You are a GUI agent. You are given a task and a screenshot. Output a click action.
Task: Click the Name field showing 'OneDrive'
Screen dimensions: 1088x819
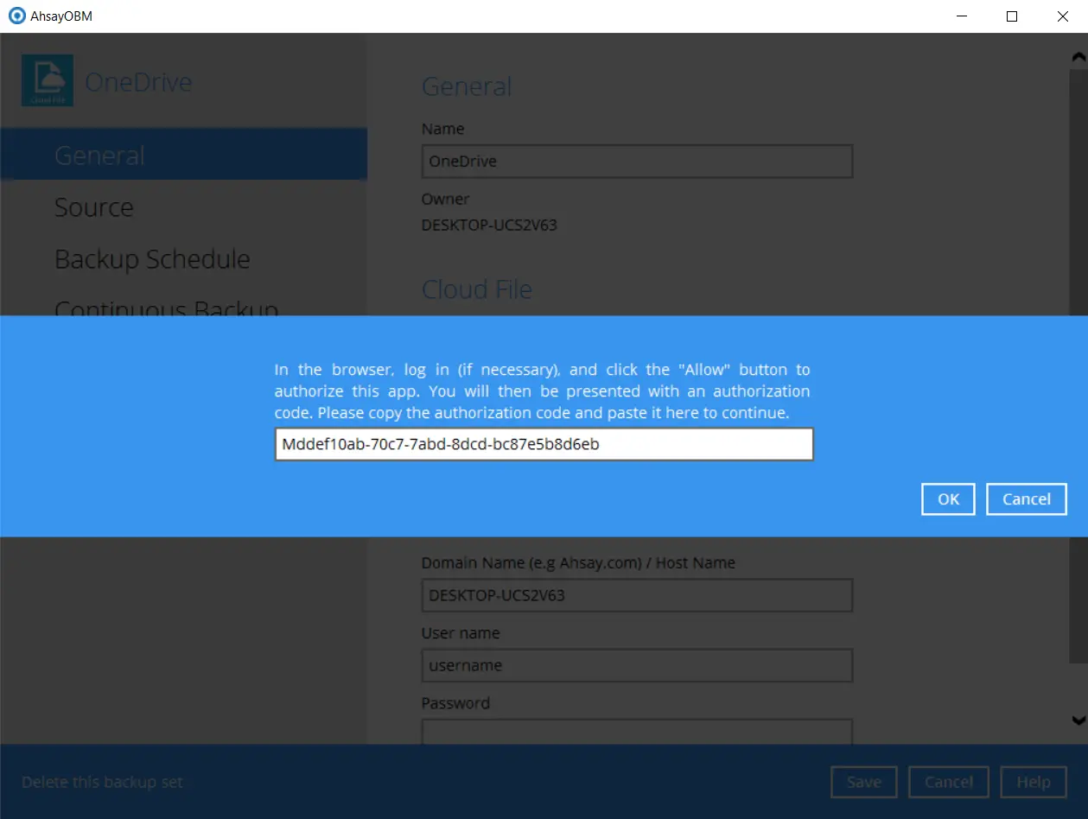(x=636, y=161)
